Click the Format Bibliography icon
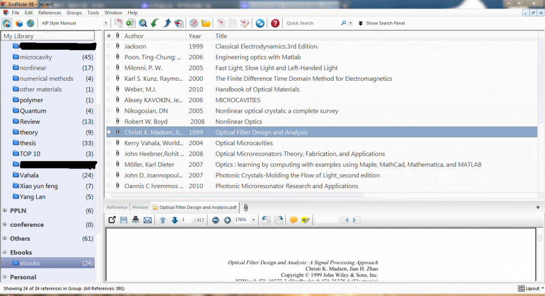 (233, 23)
